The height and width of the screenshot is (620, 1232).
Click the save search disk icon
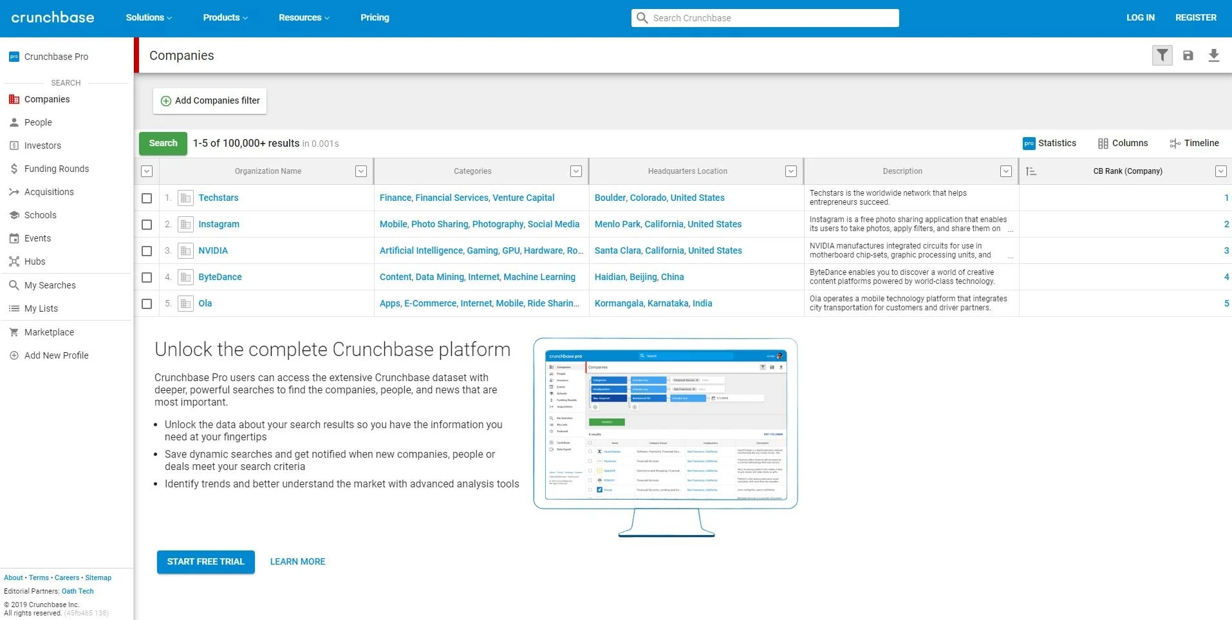click(x=1188, y=55)
